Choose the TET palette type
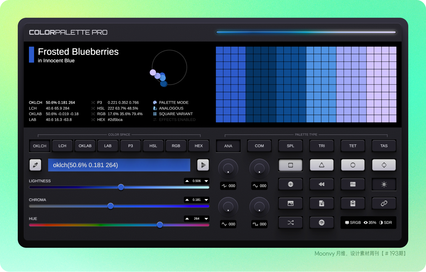Screen dimensions: 426x272 (x=353, y=146)
